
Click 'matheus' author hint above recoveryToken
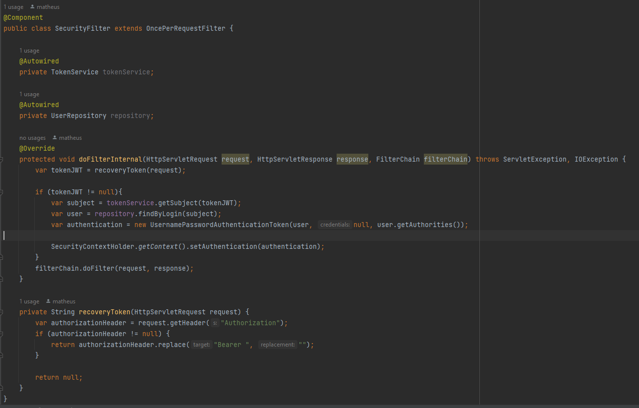pyautogui.click(x=64, y=301)
